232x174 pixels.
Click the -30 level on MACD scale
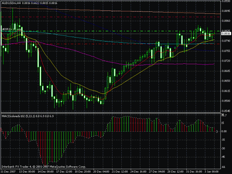(223, 148)
